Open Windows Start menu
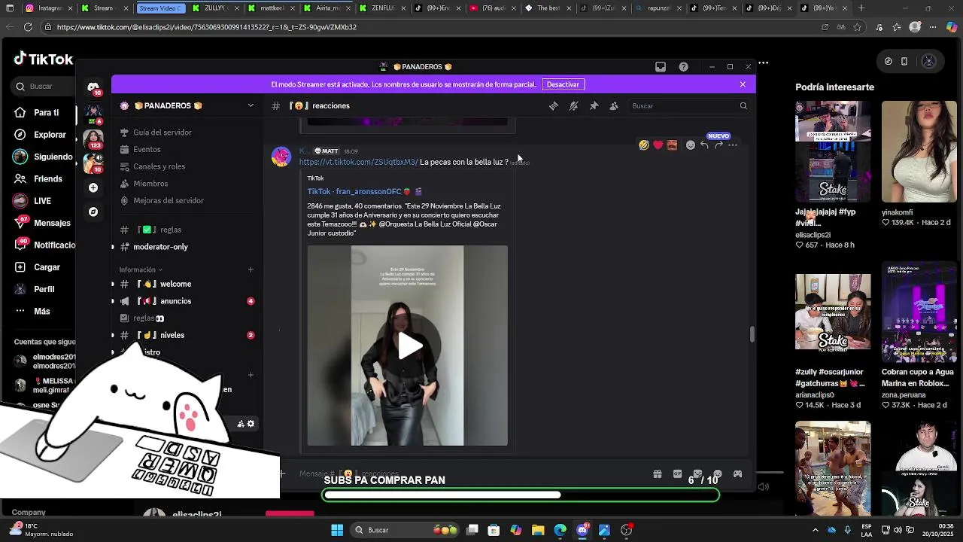 [x=337, y=530]
